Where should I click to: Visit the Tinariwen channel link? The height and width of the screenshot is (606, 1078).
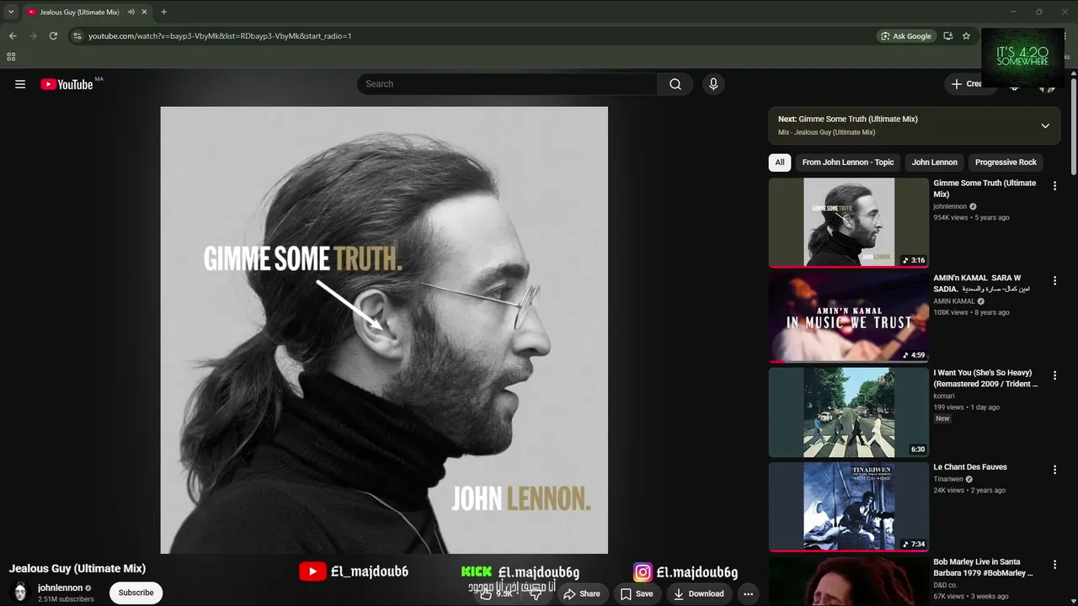948,479
